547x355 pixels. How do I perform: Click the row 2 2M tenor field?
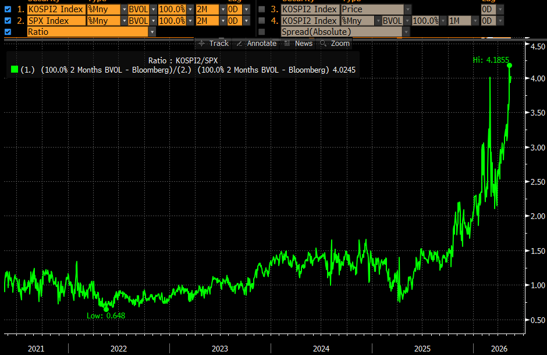pos(208,21)
